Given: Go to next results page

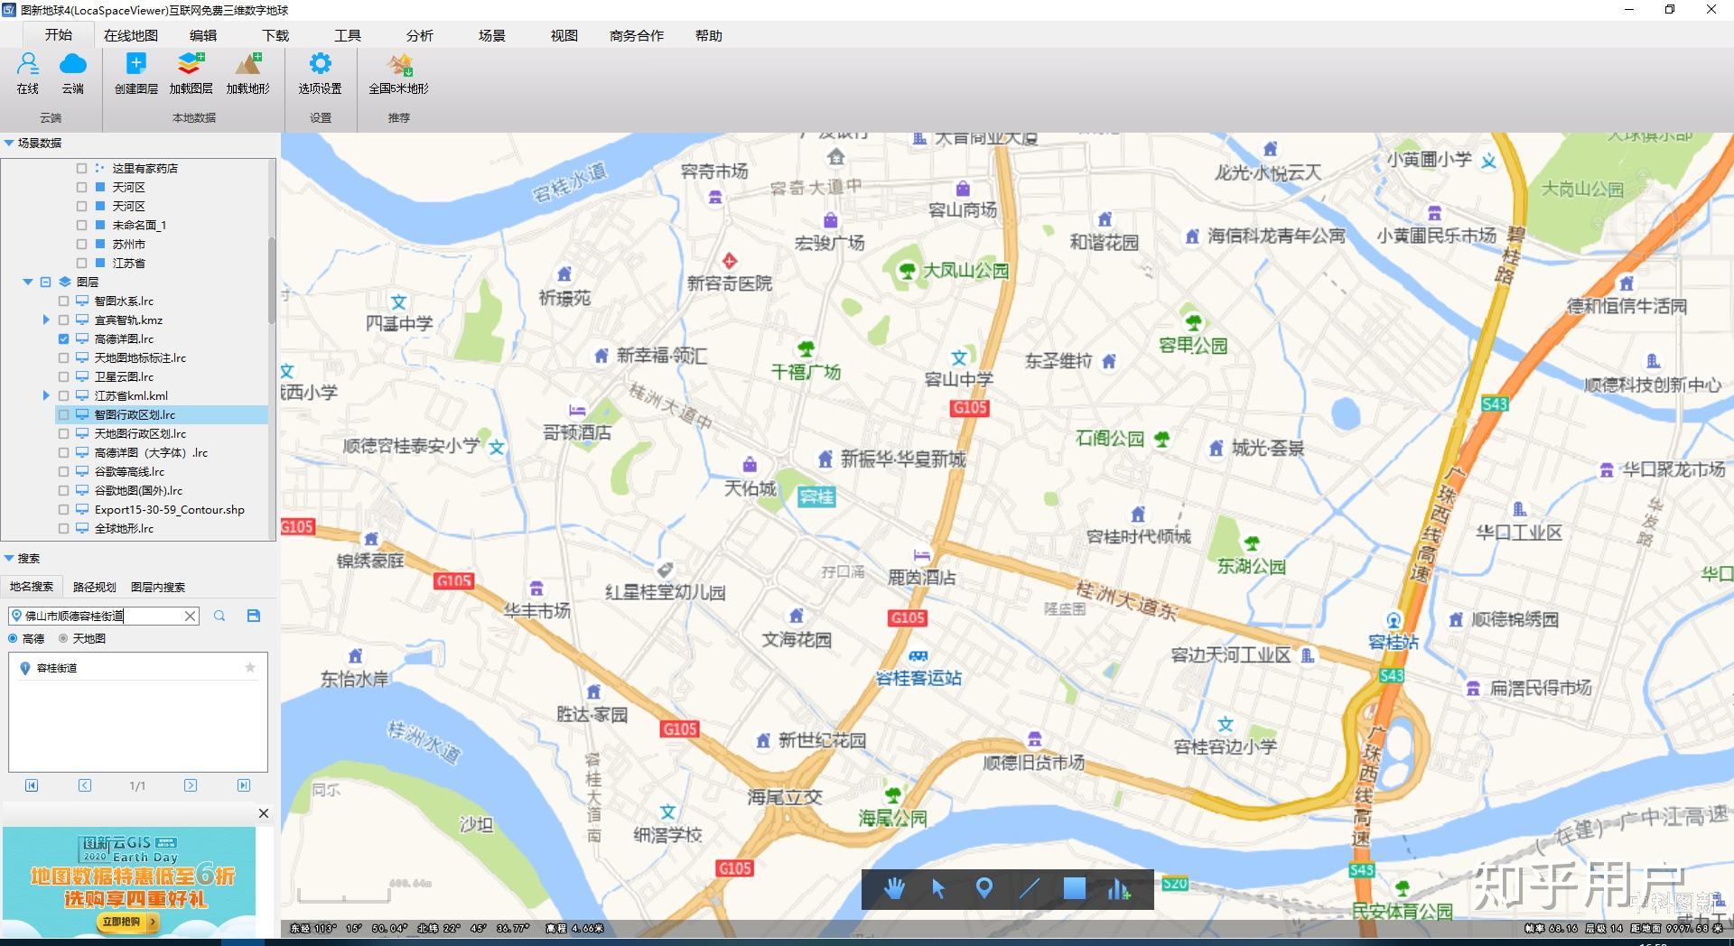Looking at the screenshot, I should [191, 785].
